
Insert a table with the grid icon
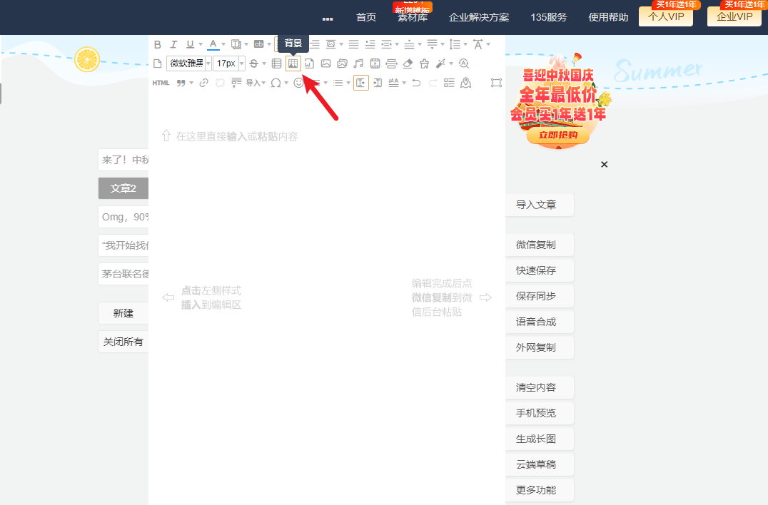click(277, 63)
